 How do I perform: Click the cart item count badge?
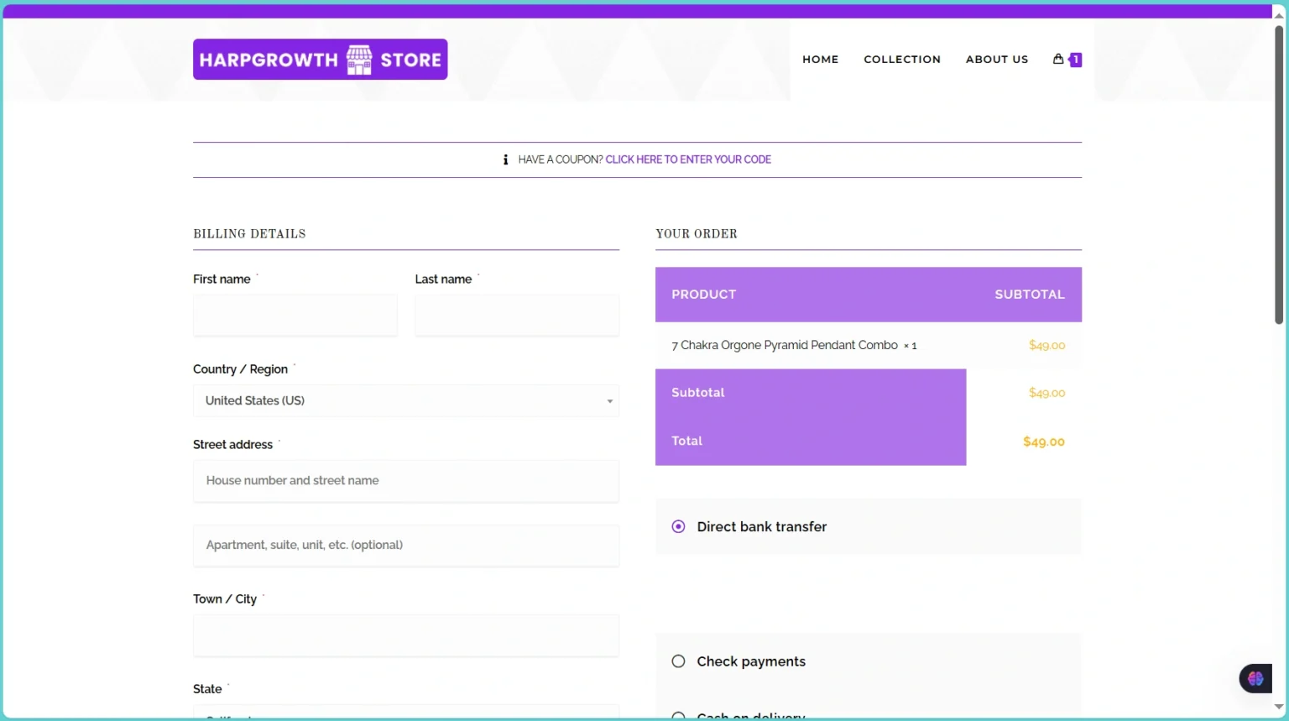[x=1075, y=60]
